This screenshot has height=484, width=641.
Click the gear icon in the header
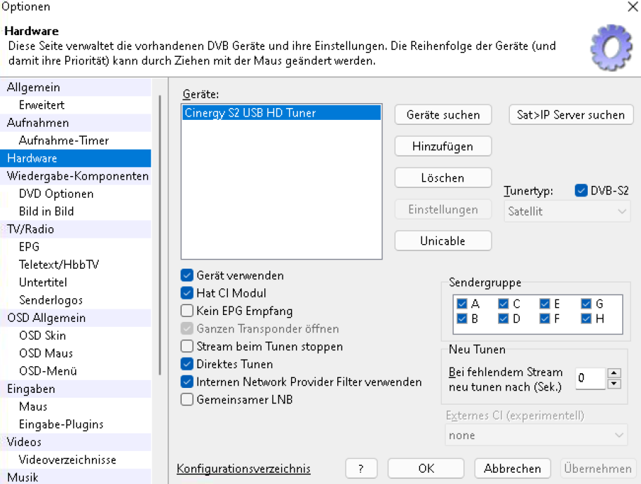click(612, 46)
